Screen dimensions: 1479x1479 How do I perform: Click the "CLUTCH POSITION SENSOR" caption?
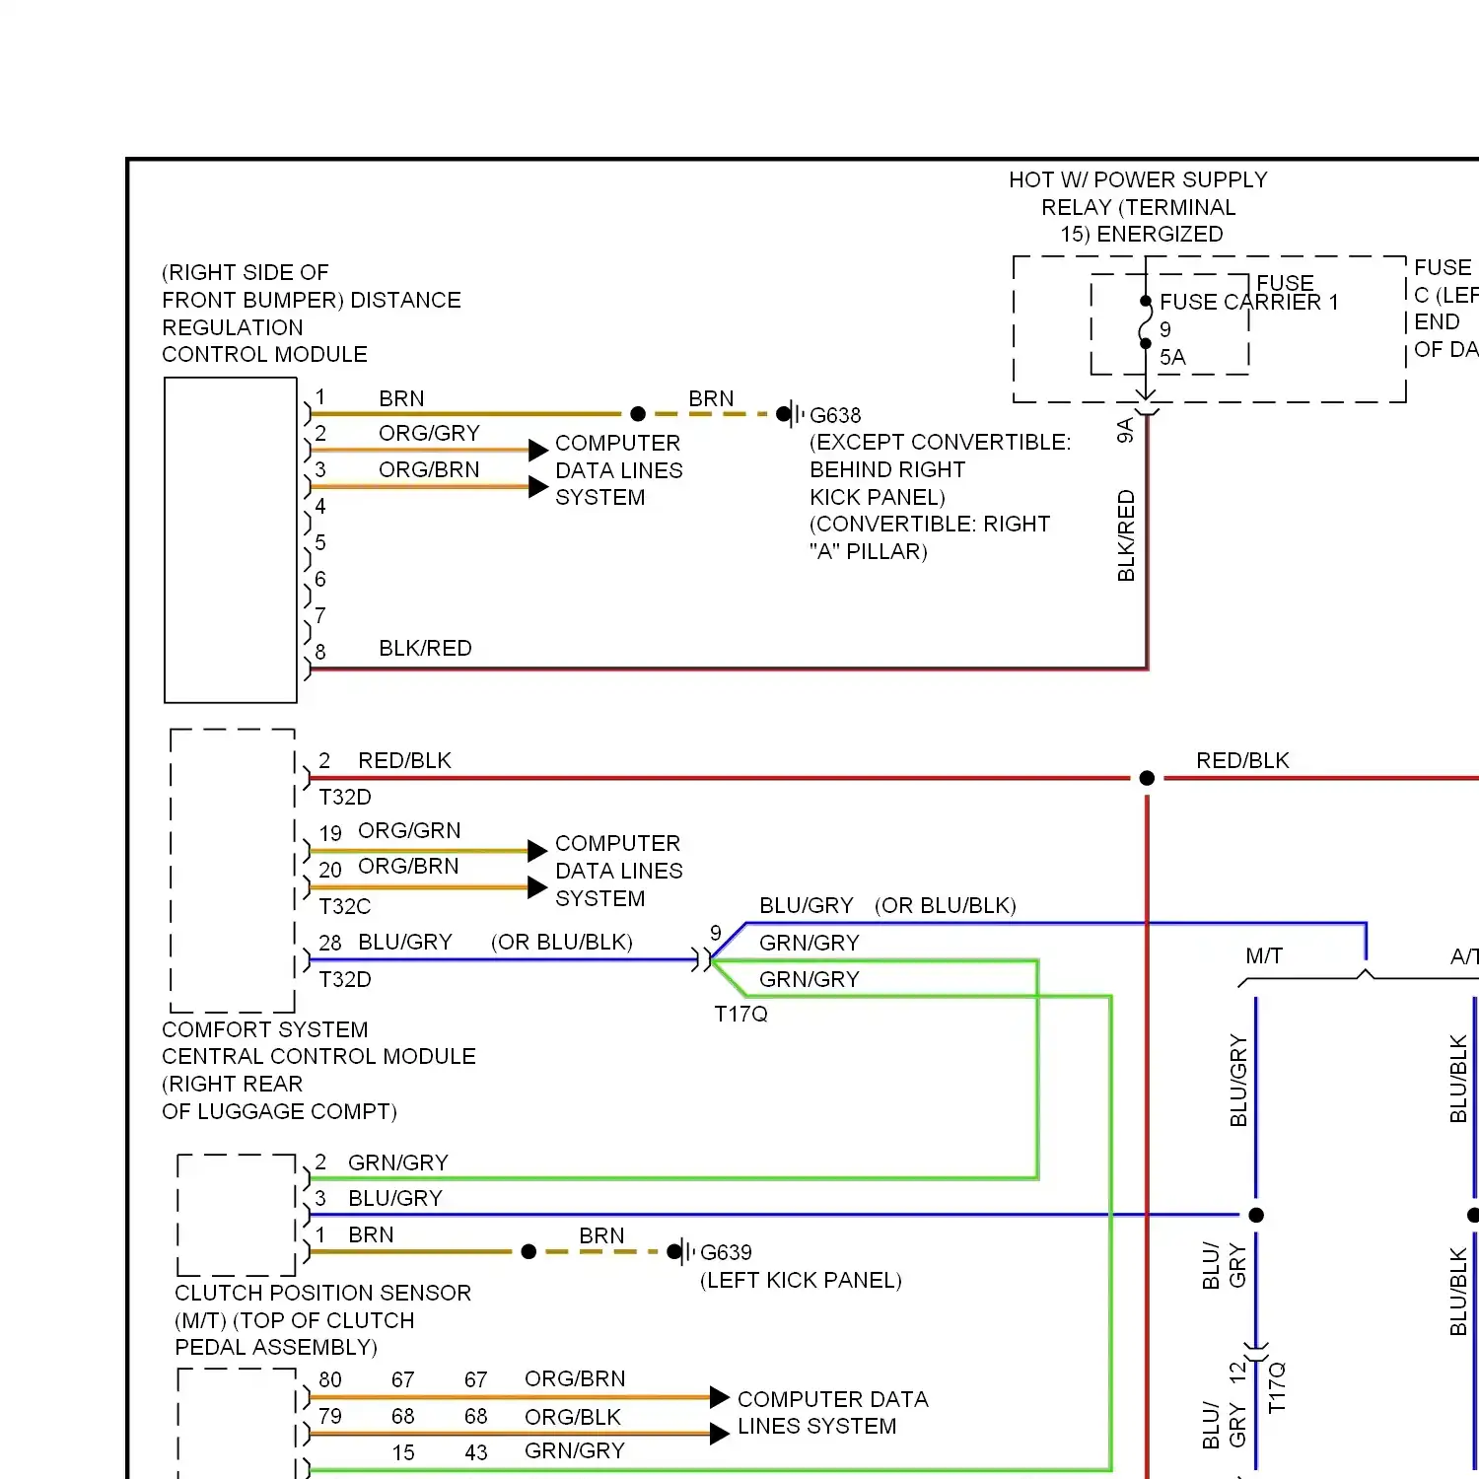(322, 1293)
